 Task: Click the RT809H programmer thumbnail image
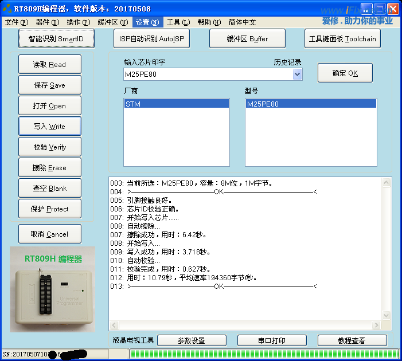pos(53,289)
